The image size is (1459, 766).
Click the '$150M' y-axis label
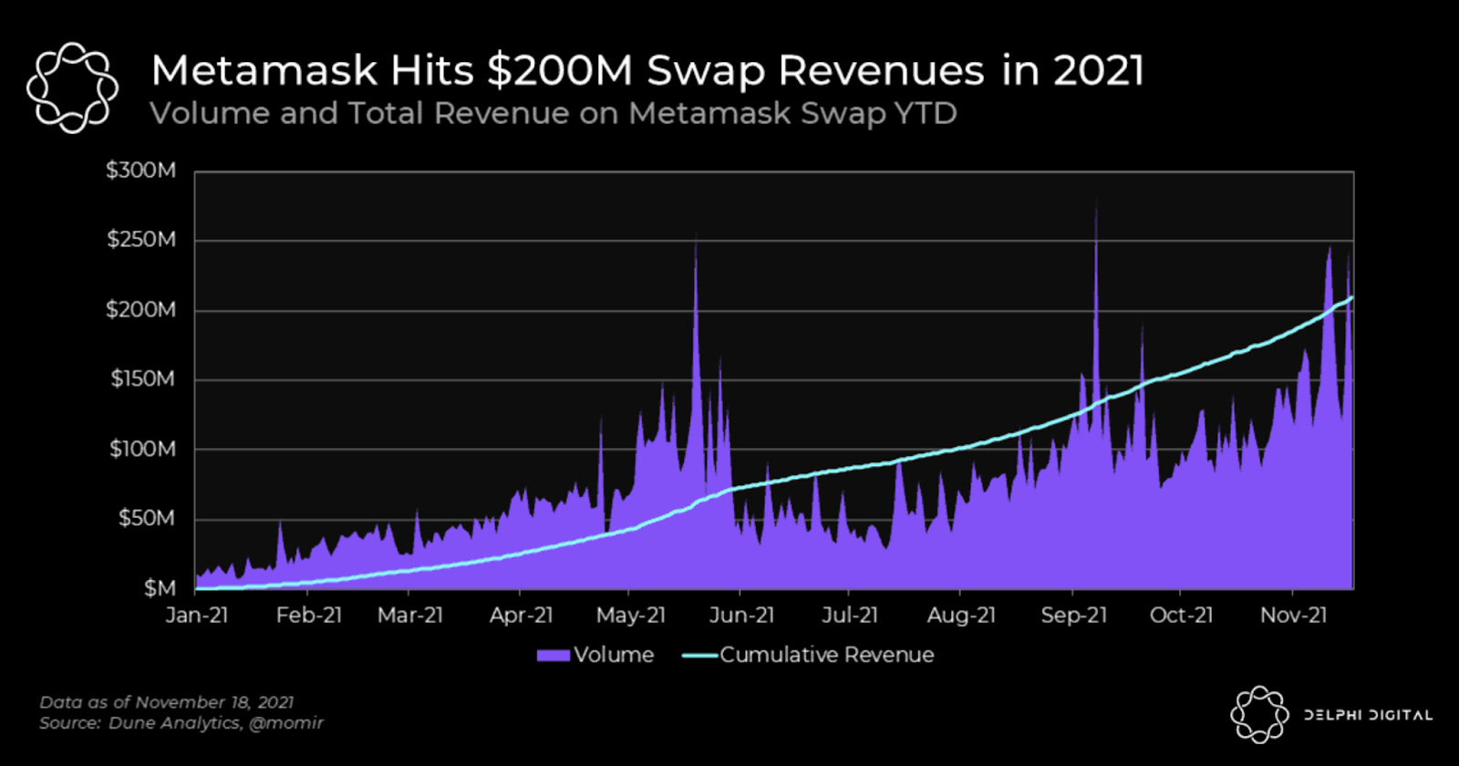click(142, 378)
